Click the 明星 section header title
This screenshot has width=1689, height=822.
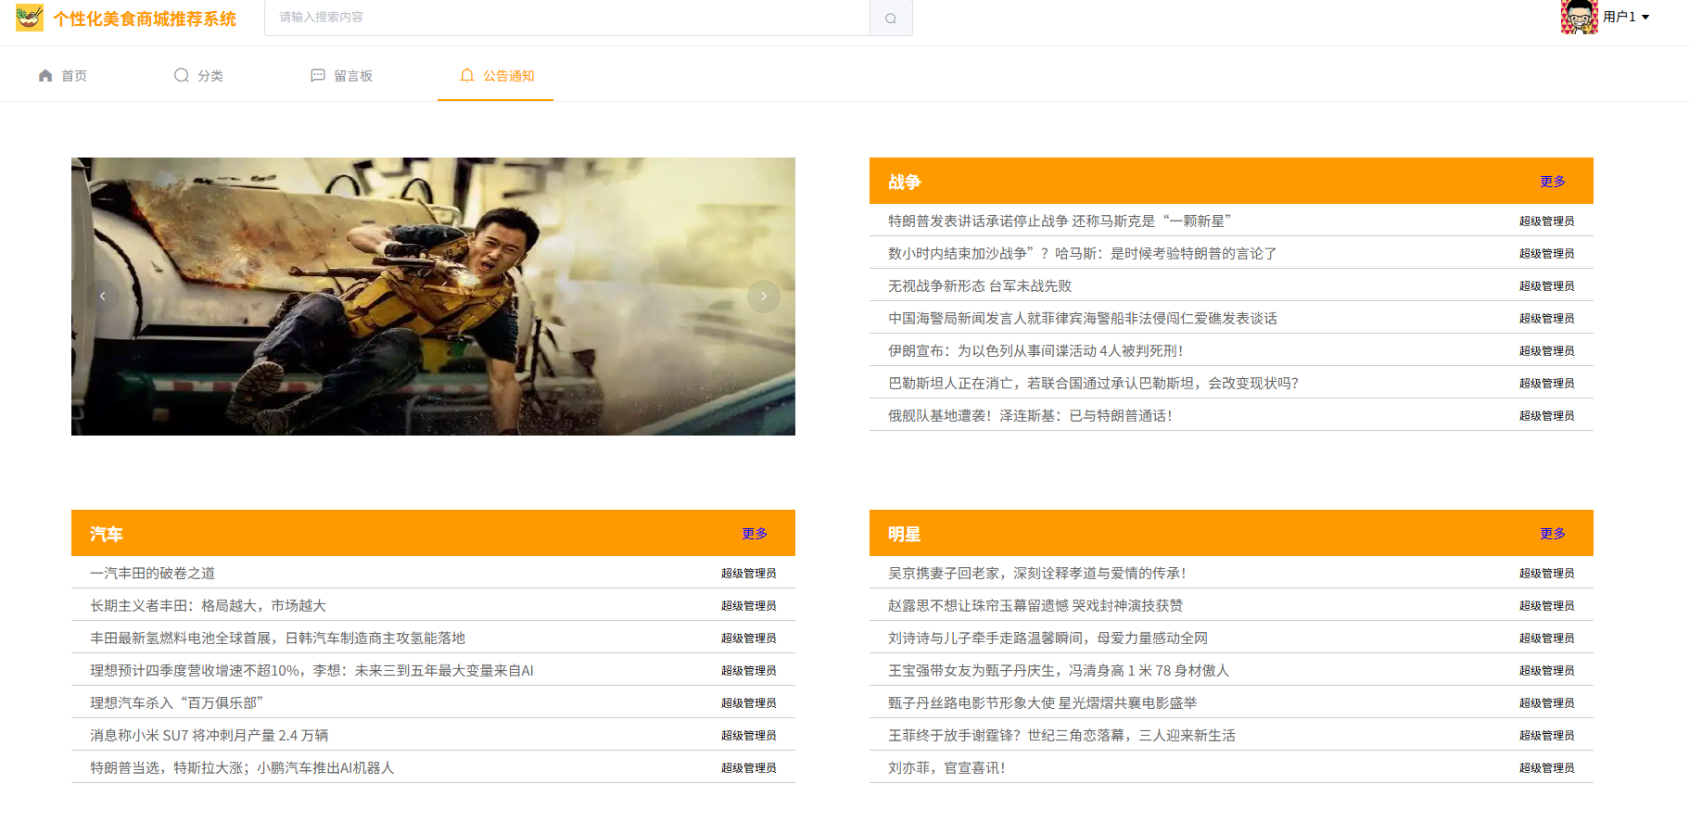click(904, 534)
